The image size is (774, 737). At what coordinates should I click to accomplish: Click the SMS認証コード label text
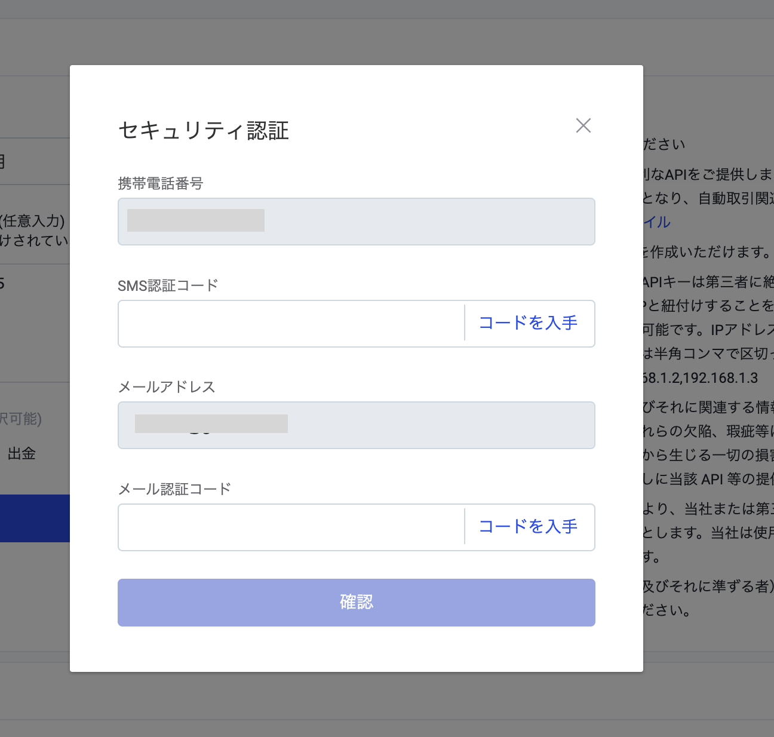[x=168, y=285]
